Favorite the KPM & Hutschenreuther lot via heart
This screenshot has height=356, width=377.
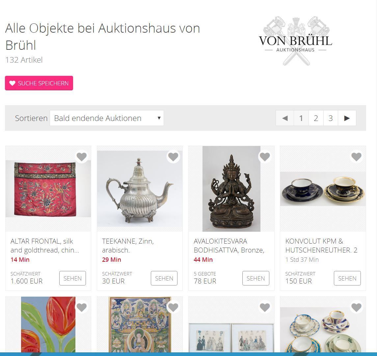[x=356, y=157]
